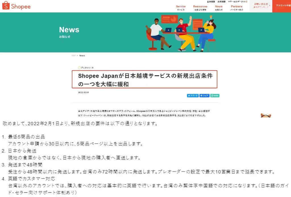Open the Service navigation menu
This screenshot has height=197, width=291.
pyautogui.click(x=181, y=8)
